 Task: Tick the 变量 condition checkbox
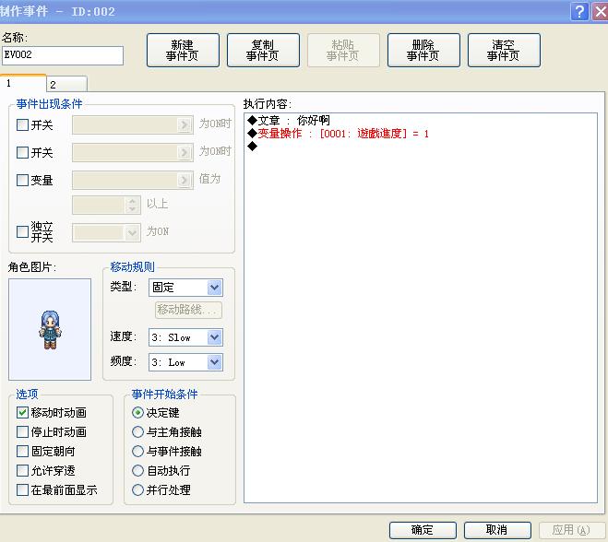[x=22, y=180]
